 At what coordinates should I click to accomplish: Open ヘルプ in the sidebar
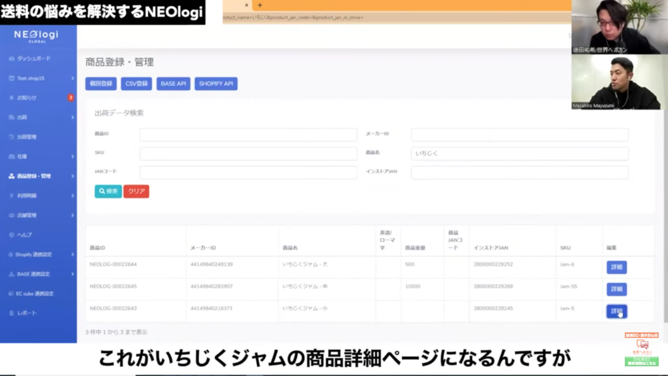pyautogui.click(x=24, y=235)
